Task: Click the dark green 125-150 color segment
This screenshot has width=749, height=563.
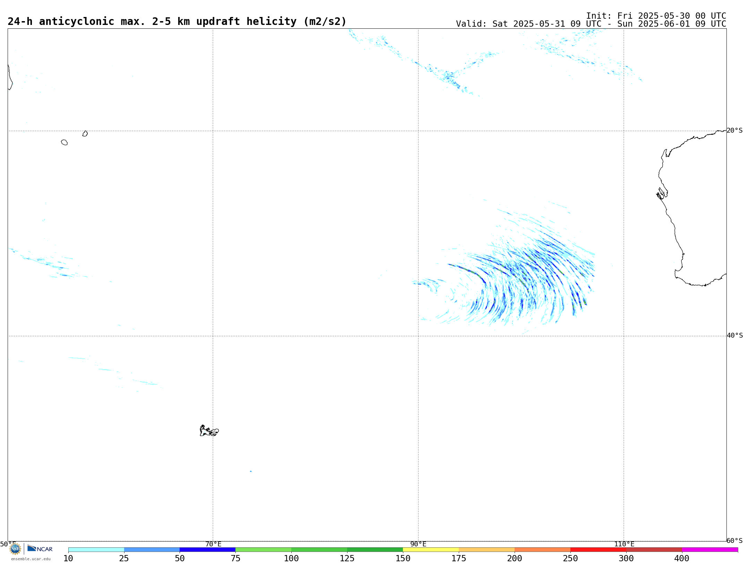Action: 375,550
